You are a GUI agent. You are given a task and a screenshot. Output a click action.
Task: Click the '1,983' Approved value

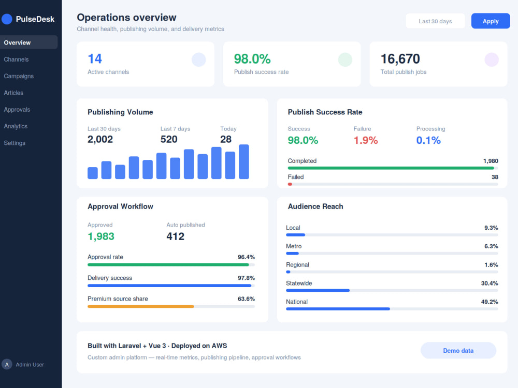pyautogui.click(x=101, y=236)
